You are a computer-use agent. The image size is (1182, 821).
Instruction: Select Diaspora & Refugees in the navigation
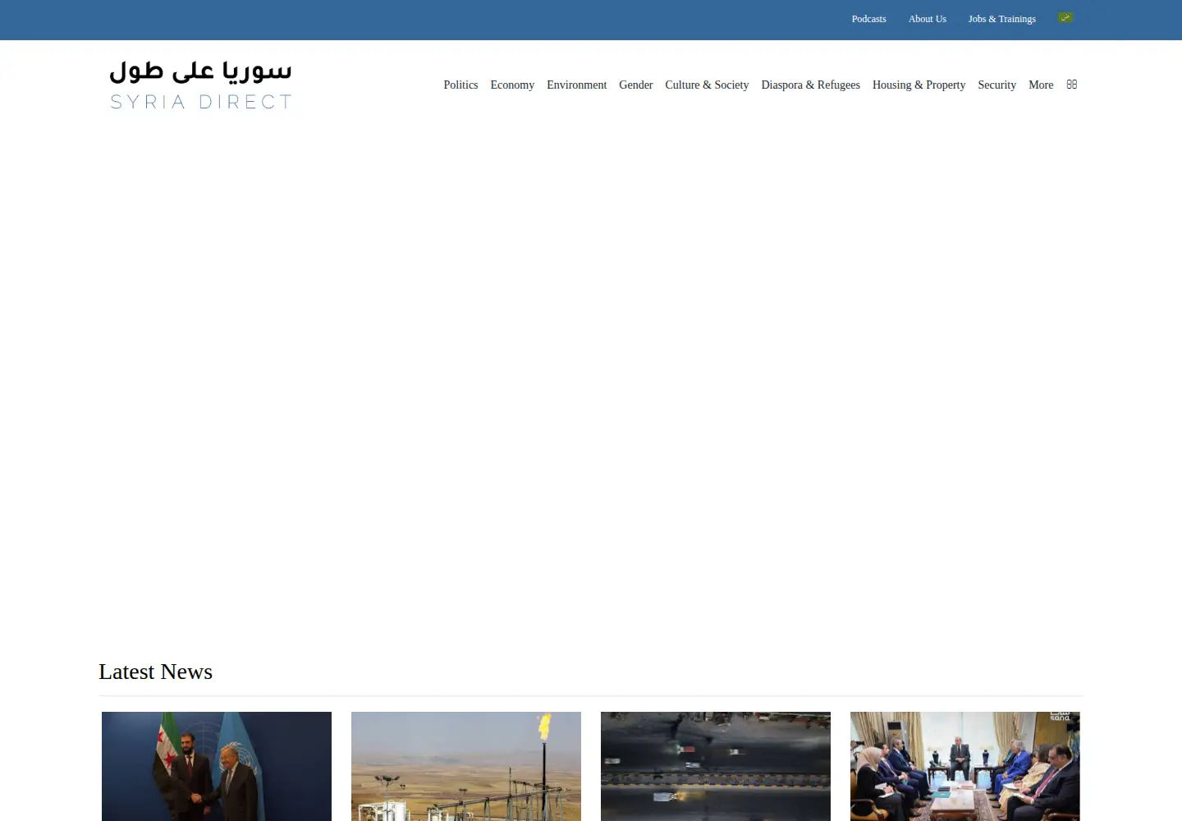810,85
